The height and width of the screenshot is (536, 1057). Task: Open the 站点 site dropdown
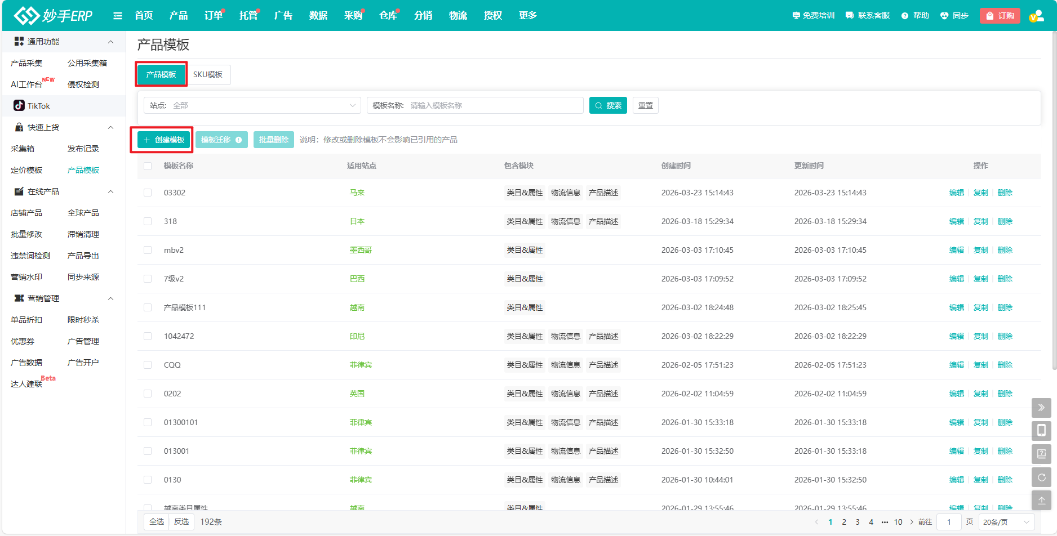pyautogui.click(x=252, y=105)
